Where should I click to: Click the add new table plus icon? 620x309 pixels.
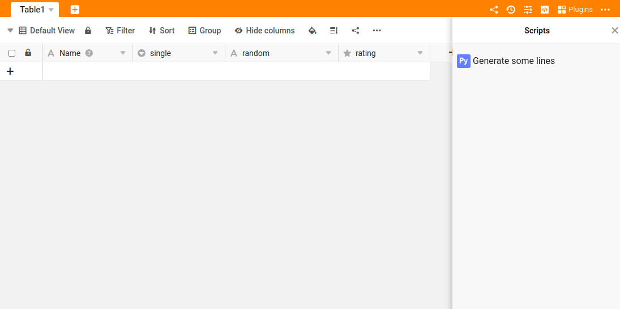pyautogui.click(x=75, y=10)
